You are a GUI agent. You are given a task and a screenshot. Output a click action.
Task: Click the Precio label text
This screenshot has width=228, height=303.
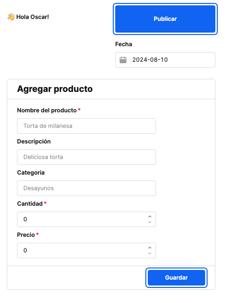pyautogui.click(x=26, y=235)
